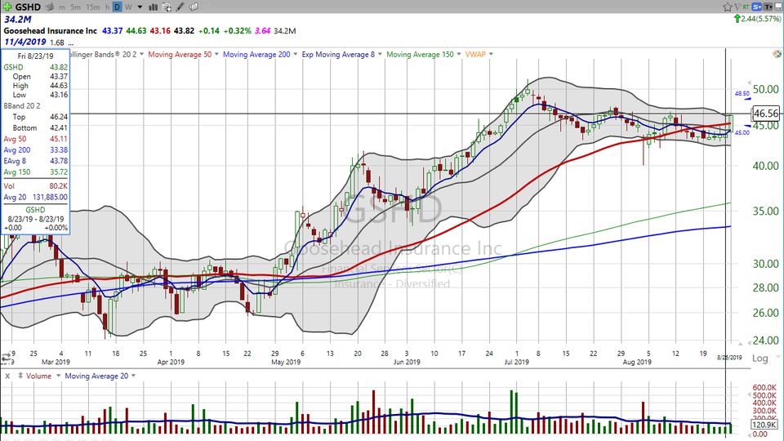Click the drawing tools pencil icon

tap(178, 7)
